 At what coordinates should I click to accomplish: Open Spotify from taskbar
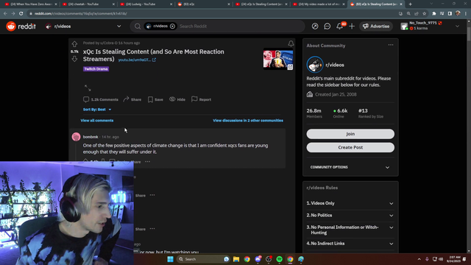(280, 259)
